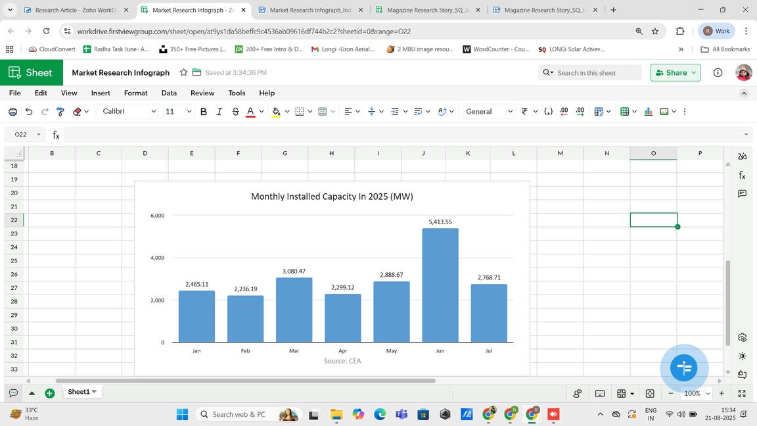Increase decimal places
757x426 pixels.
point(580,112)
